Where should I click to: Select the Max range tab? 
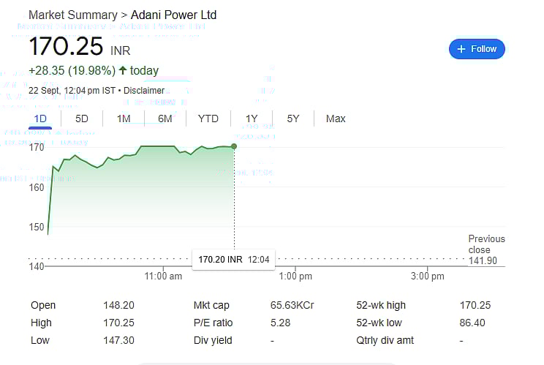(x=336, y=118)
